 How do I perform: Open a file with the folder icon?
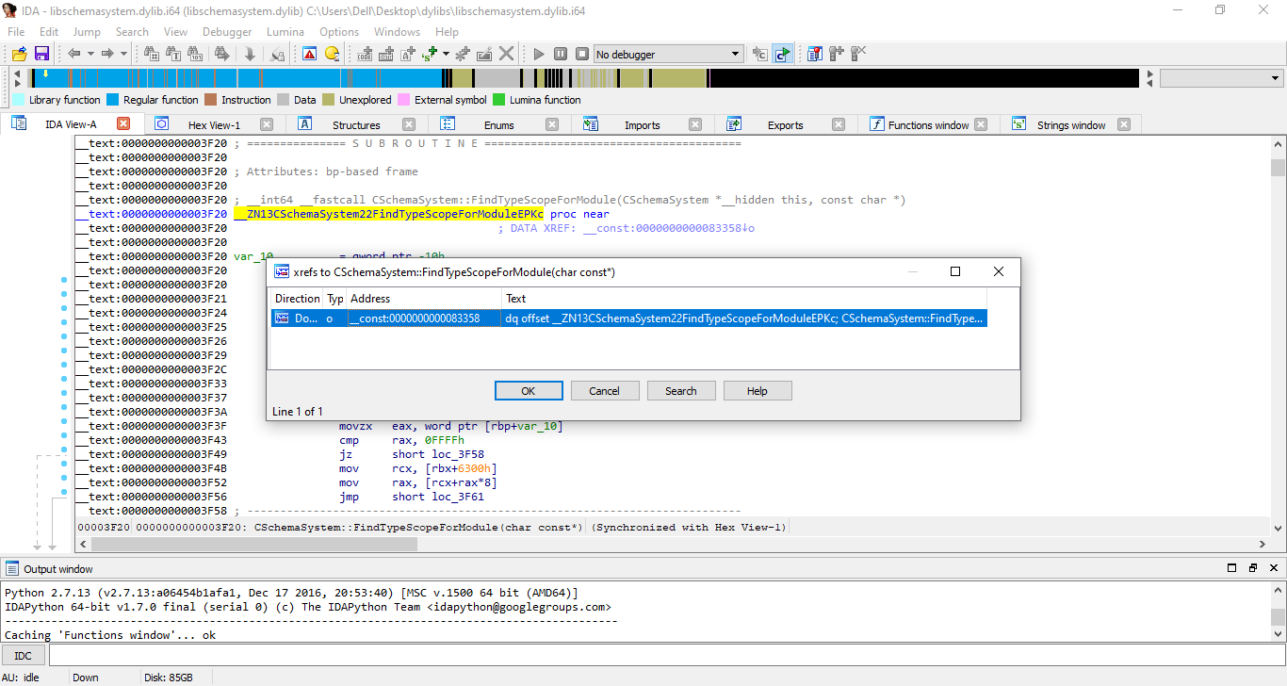(19, 54)
